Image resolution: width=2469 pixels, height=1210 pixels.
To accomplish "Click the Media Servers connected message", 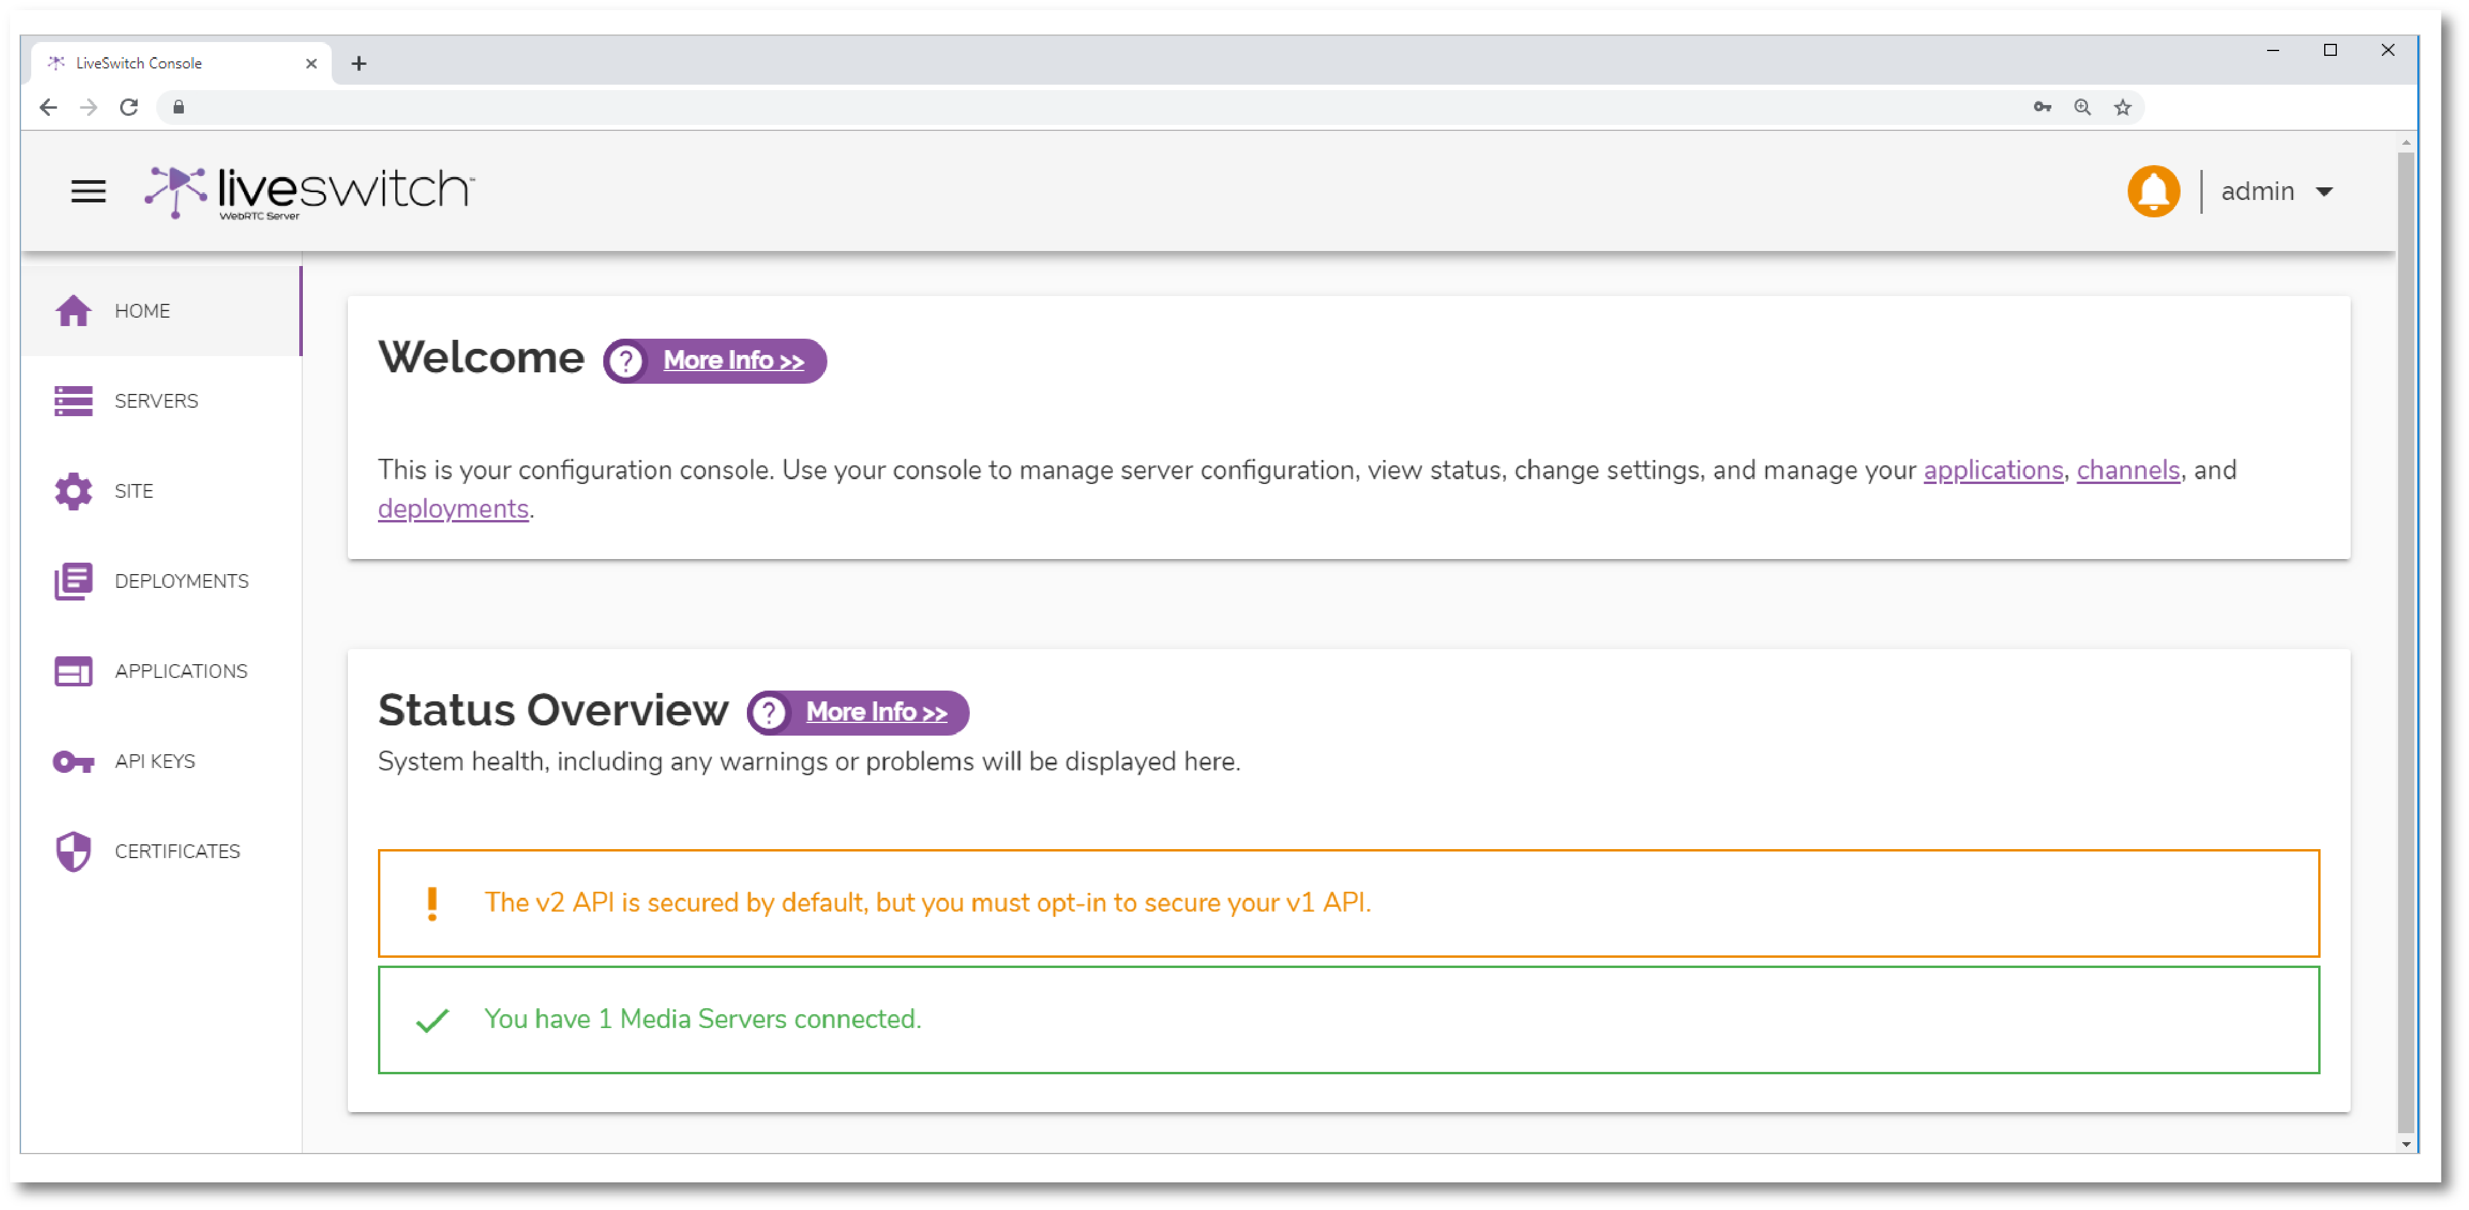I will (702, 1018).
